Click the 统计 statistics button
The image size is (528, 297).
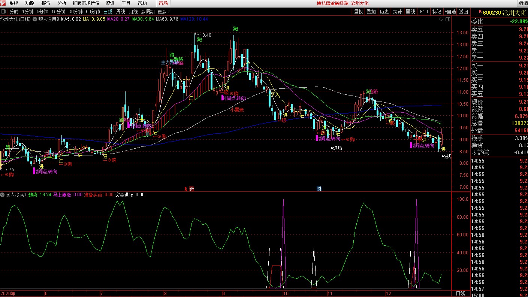click(x=397, y=12)
